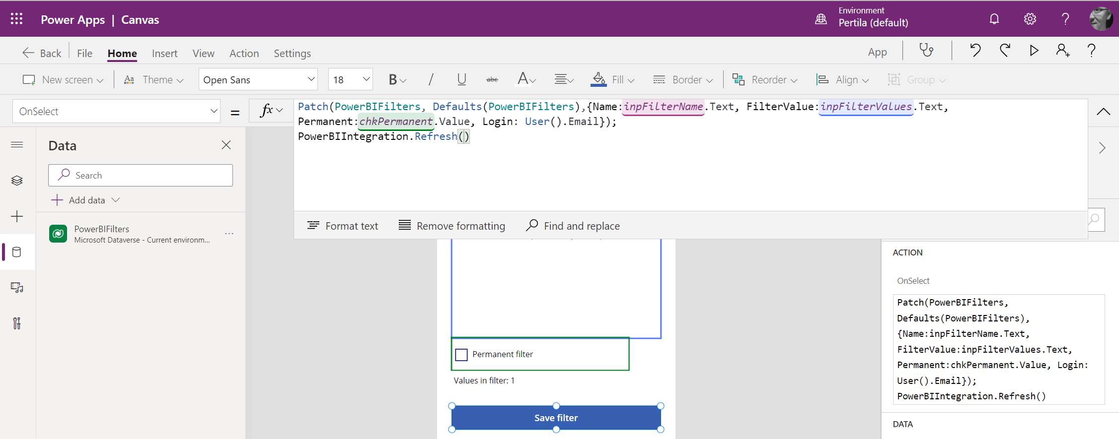Toggle italic text formatting
The image size is (1119, 439).
431,79
